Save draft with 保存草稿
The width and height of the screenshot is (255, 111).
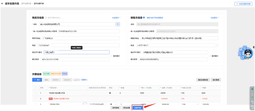point(116,108)
